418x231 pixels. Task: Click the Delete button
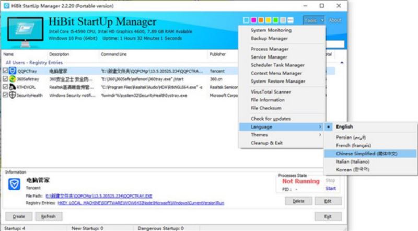pyautogui.click(x=298, y=201)
